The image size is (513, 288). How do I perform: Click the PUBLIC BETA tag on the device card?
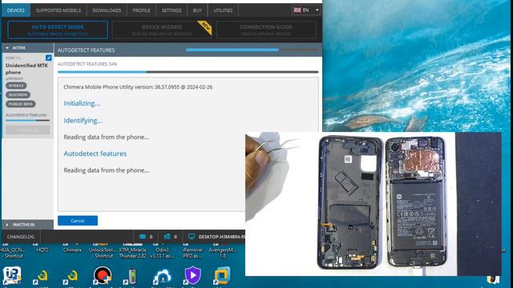tap(21, 104)
